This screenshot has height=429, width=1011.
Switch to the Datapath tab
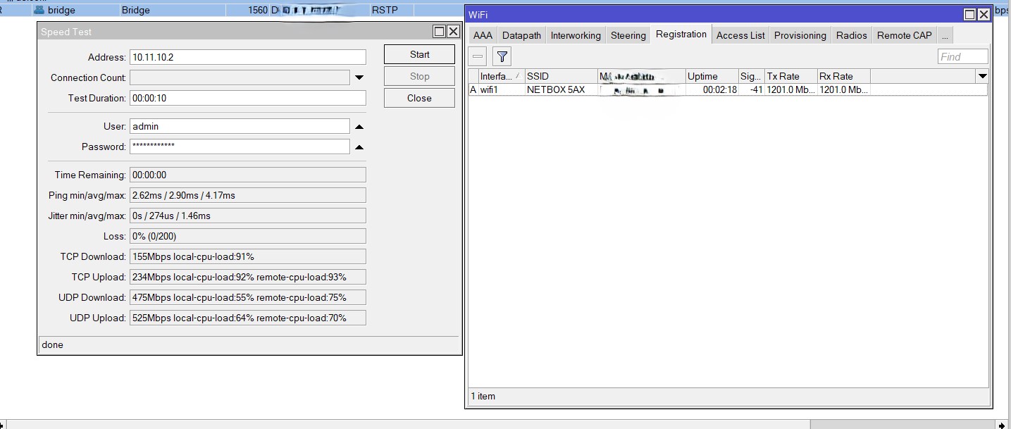pyautogui.click(x=521, y=35)
